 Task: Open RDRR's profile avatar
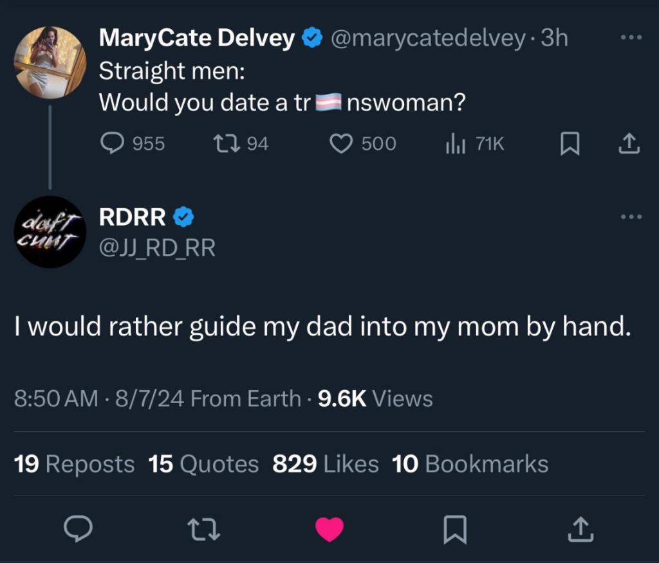50,231
